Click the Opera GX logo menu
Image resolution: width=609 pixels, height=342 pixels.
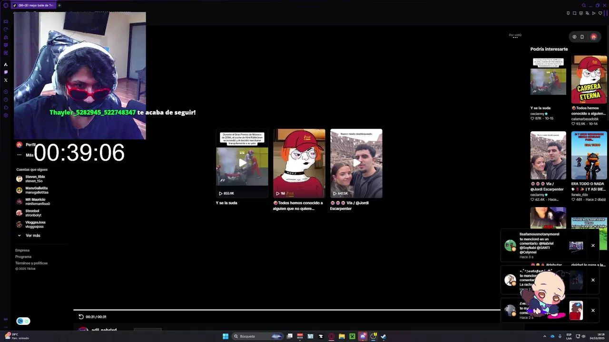click(6, 5)
